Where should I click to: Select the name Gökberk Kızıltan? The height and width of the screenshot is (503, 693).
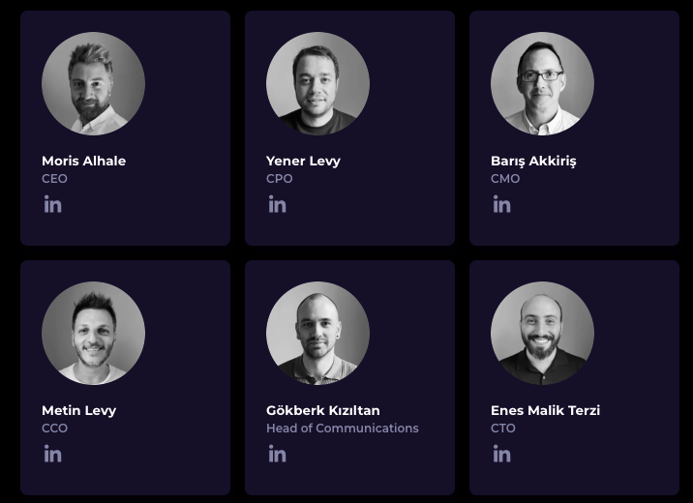(x=322, y=410)
